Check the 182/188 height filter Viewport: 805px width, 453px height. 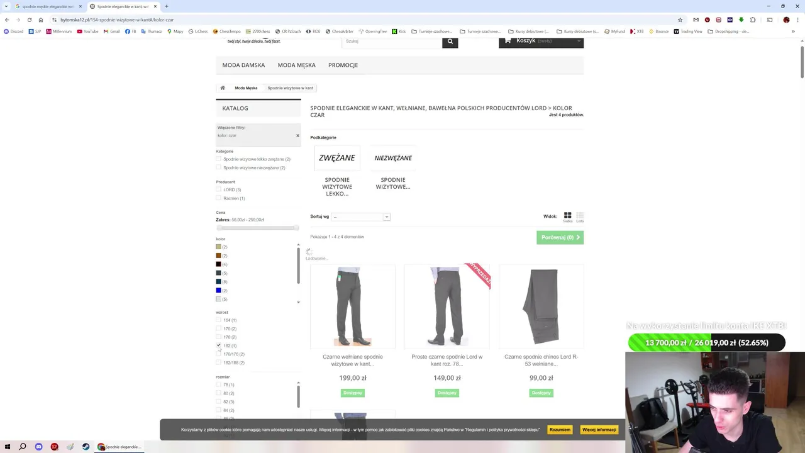[x=218, y=362]
